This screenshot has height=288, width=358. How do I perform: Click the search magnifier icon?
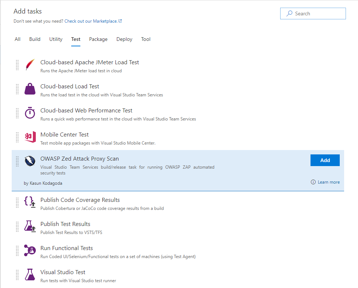(x=289, y=14)
